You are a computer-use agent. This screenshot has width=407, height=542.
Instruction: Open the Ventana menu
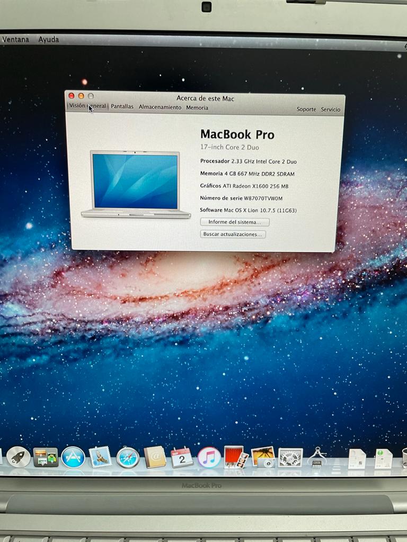tap(15, 39)
